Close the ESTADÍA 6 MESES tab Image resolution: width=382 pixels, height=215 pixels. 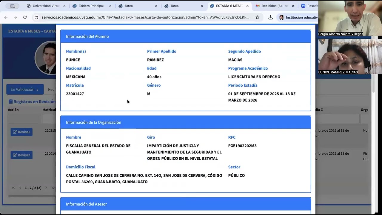coord(247,6)
